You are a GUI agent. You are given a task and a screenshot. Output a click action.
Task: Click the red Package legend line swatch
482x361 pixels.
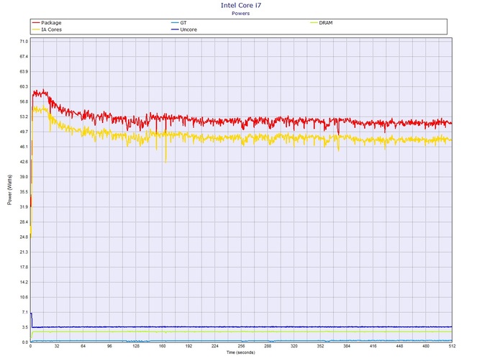click(x=36, y=23)
